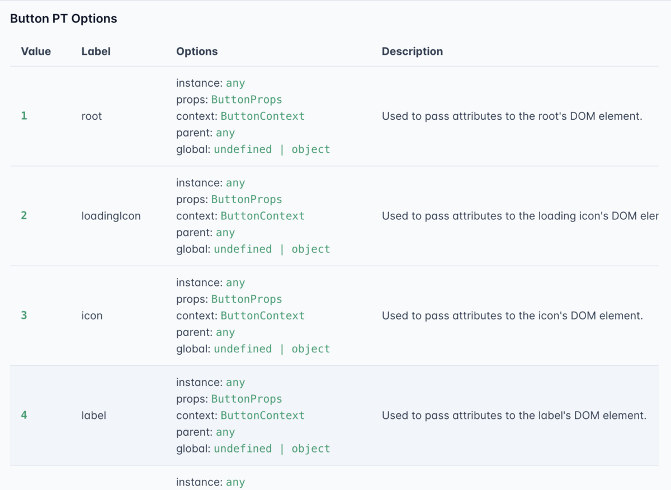
Task: Click the "root" label cell
Action: [92, 116]
